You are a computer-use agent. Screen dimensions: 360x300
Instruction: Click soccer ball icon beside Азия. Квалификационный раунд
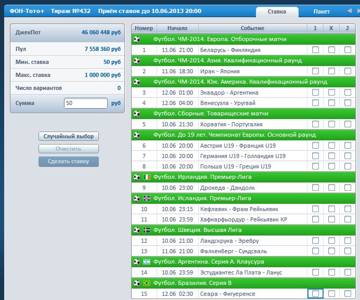(x=137, y=61)
